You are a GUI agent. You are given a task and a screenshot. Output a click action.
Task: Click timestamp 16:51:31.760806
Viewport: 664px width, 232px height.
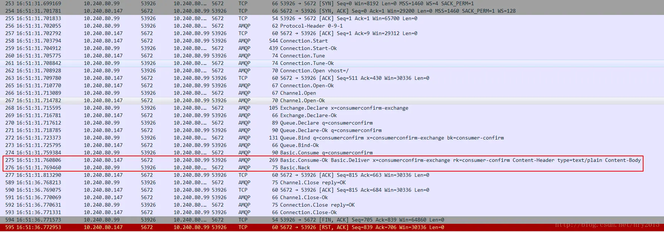pyautogui.click(x=39, y=160)
